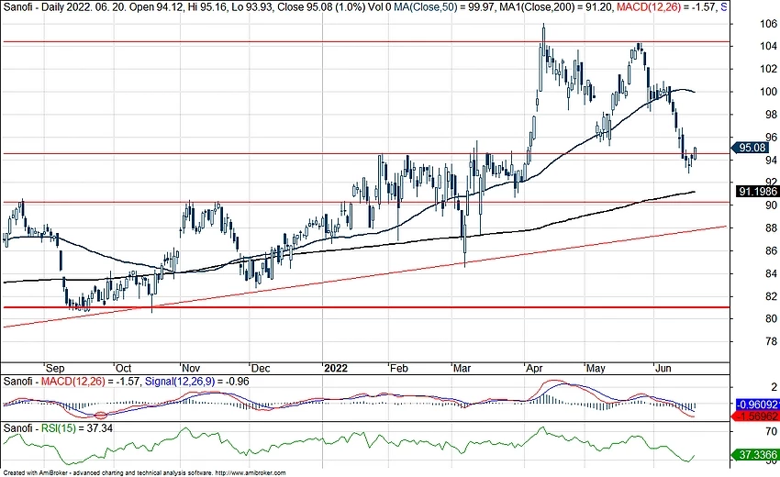Click the red circle marker on MACD crossover
The height and width of the screenshot is (477, 780).
[x=101, y=416]
